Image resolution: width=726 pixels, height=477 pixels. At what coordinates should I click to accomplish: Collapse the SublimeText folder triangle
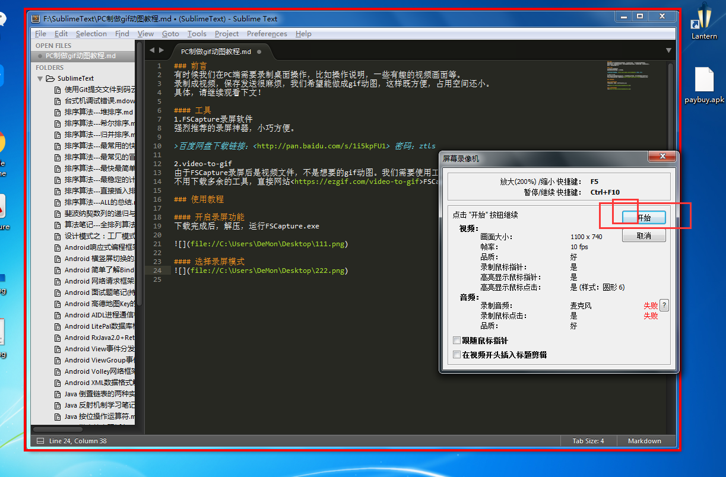40,78
